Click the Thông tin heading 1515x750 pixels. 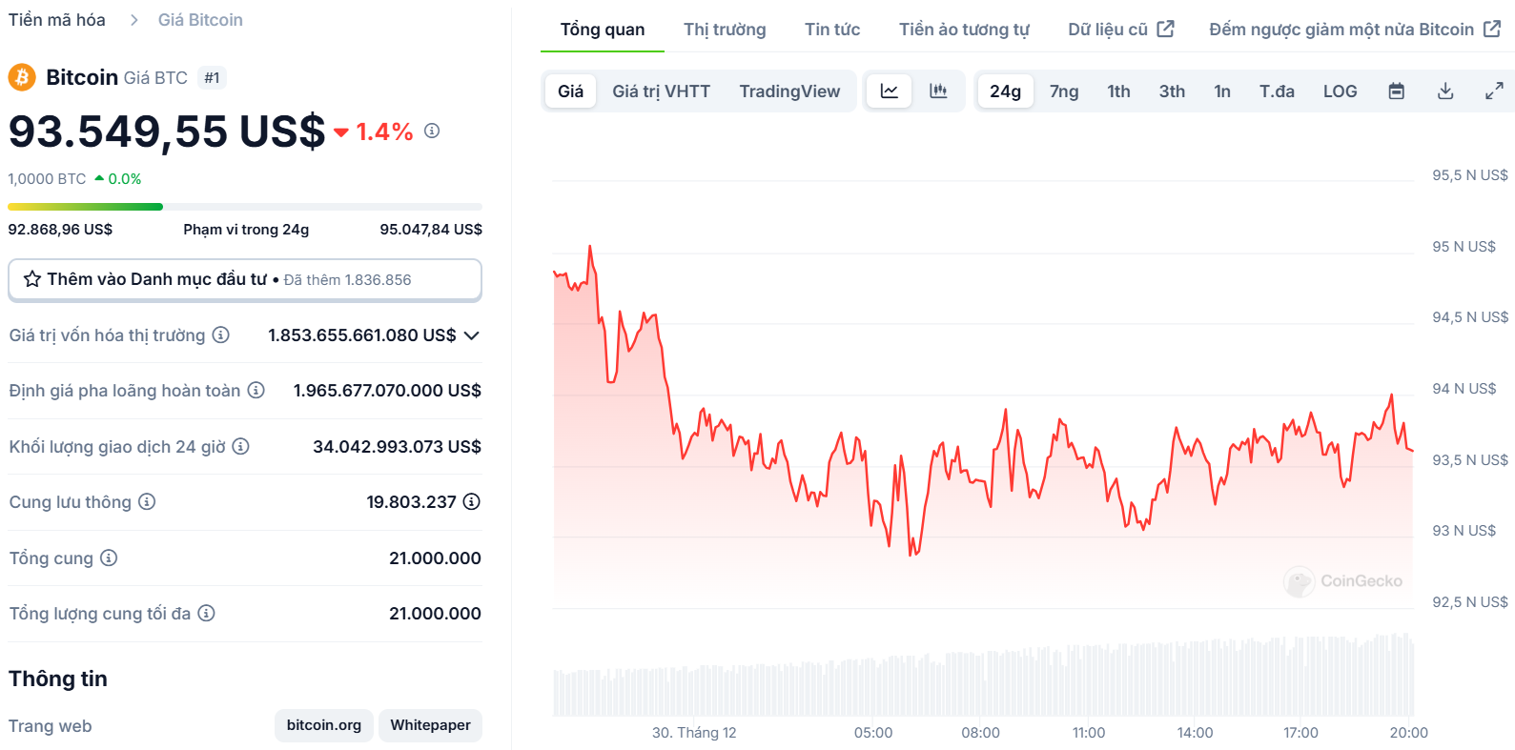tap(58, 679)
